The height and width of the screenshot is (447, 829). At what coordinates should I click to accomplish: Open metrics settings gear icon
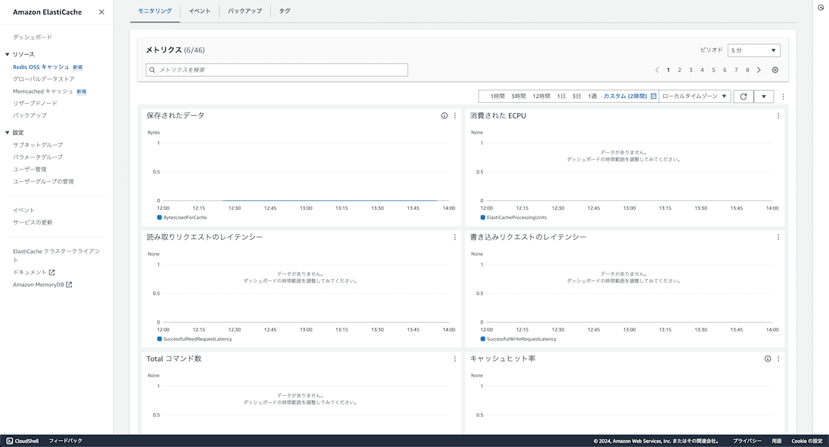(x=775, y=70)
